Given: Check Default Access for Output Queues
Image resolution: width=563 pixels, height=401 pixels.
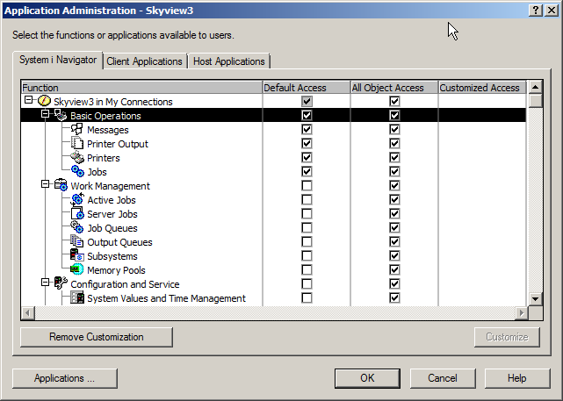Looking at the screenshot, I should pos(307,241).
